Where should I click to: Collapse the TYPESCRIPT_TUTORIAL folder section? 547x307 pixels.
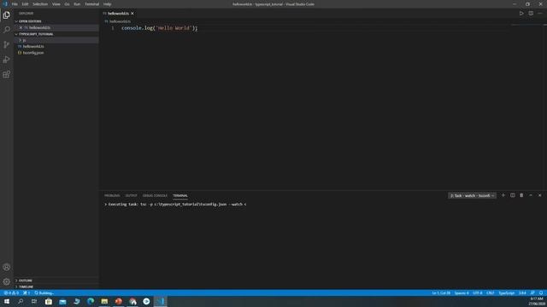click(x=36, y=34)
